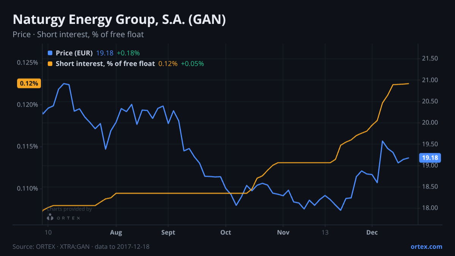The image size is (455, 256).
Task: Click the 0.110% left axis label
Action: coord(27,188)
